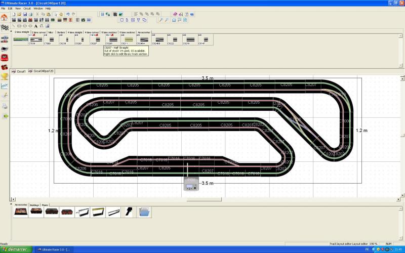Click the checkered flag sidebar icon
Screen dimensions: 405x253
(5, 27)
